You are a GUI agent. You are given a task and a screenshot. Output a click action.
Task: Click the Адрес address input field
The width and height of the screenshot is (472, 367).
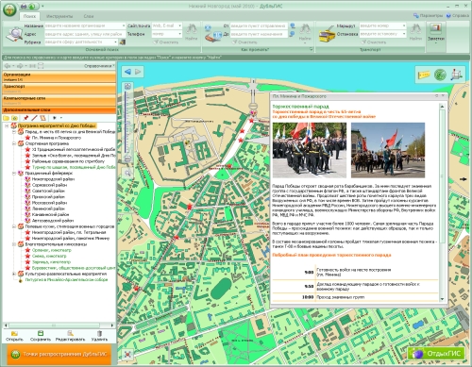tap(85, 34)
